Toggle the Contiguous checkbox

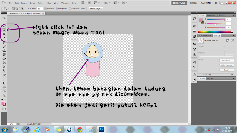(57, 8)
